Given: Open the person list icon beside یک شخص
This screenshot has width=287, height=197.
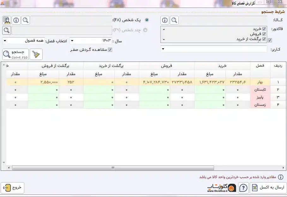Looking at the screenshot, I should (x=7, y=20).
